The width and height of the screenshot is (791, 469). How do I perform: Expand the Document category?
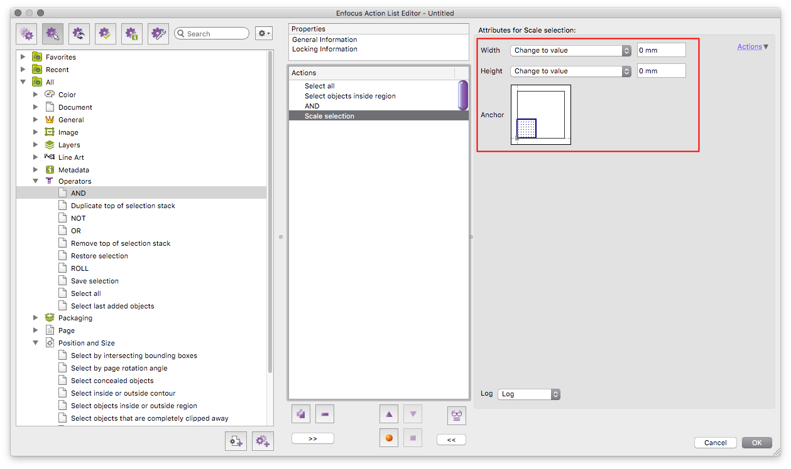tap(36, 107)
